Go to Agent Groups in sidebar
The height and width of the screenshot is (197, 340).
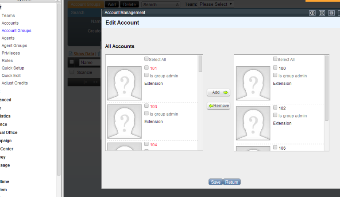click(14, 45)
